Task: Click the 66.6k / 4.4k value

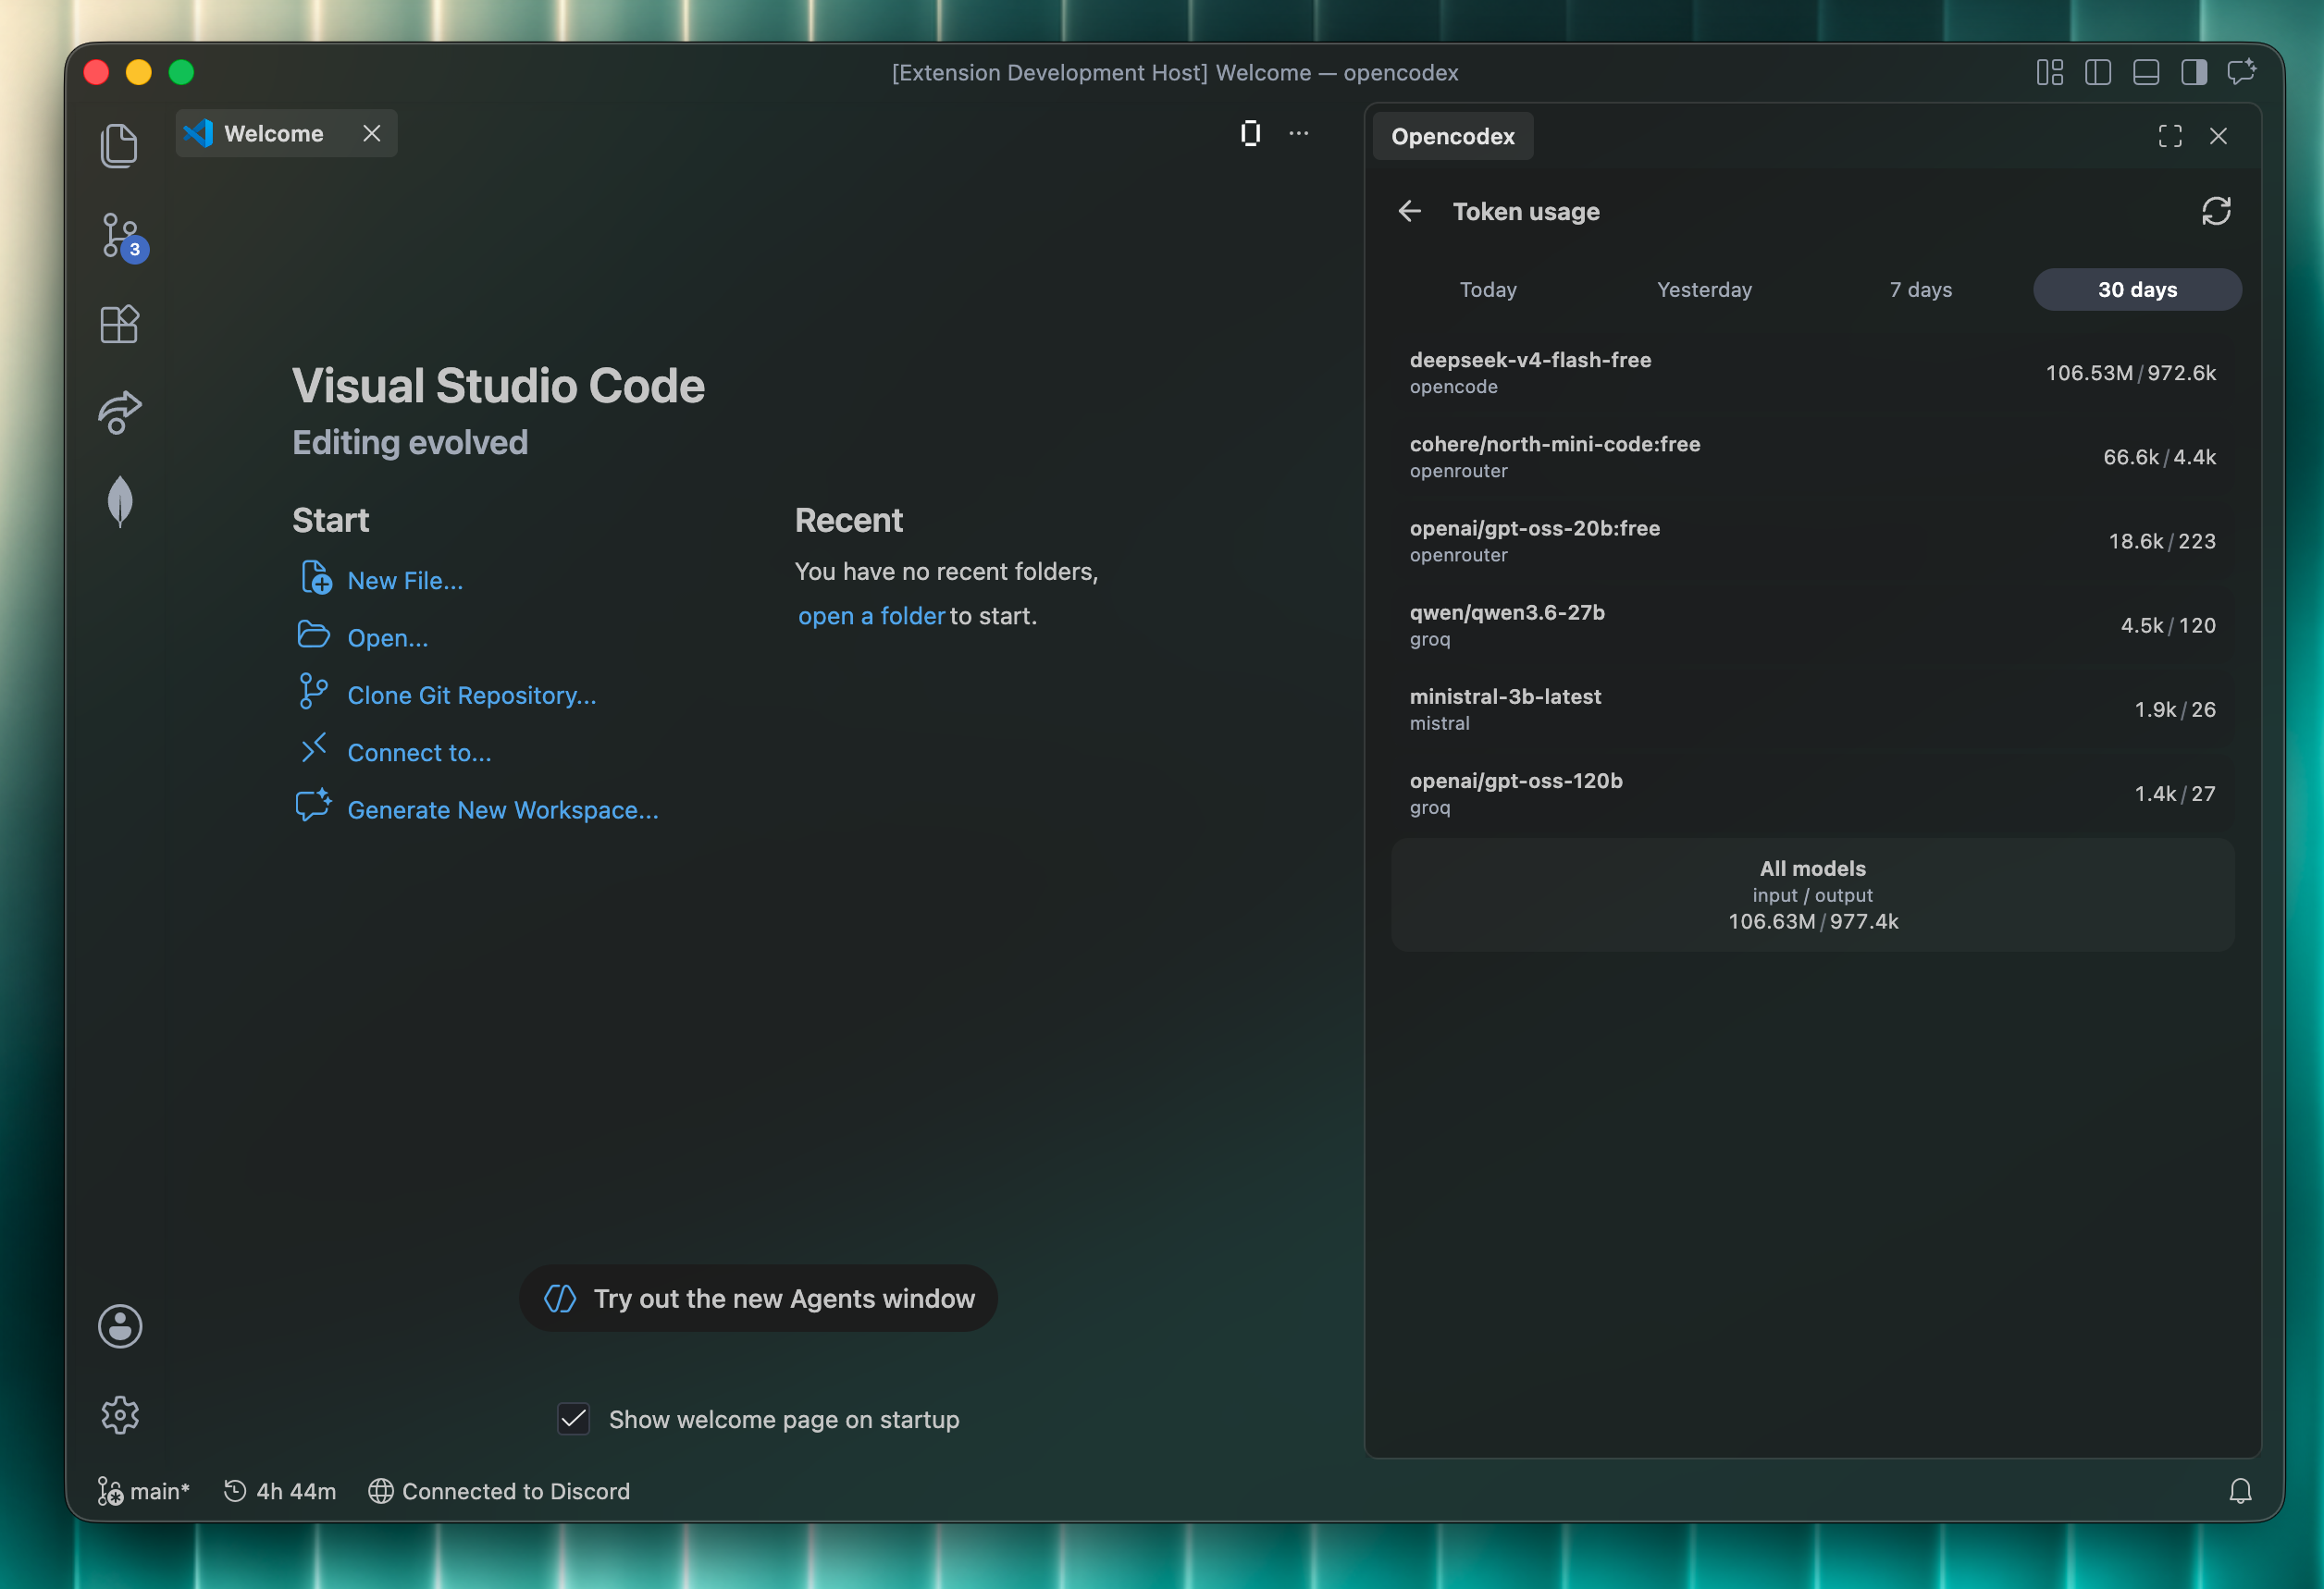Action: point(2159,457)
